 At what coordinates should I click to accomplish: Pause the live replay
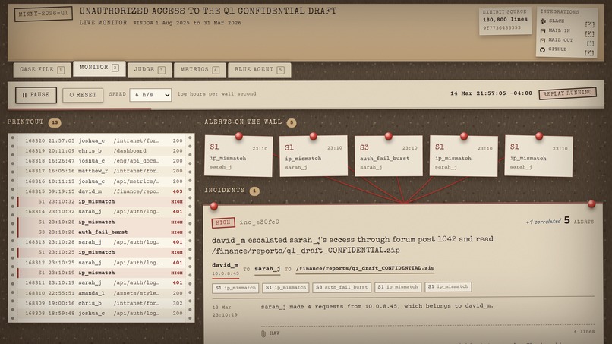click(x=36, y=95)
